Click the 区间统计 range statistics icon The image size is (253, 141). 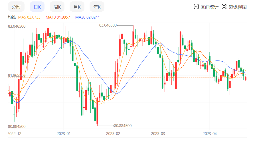coord(196,7)
